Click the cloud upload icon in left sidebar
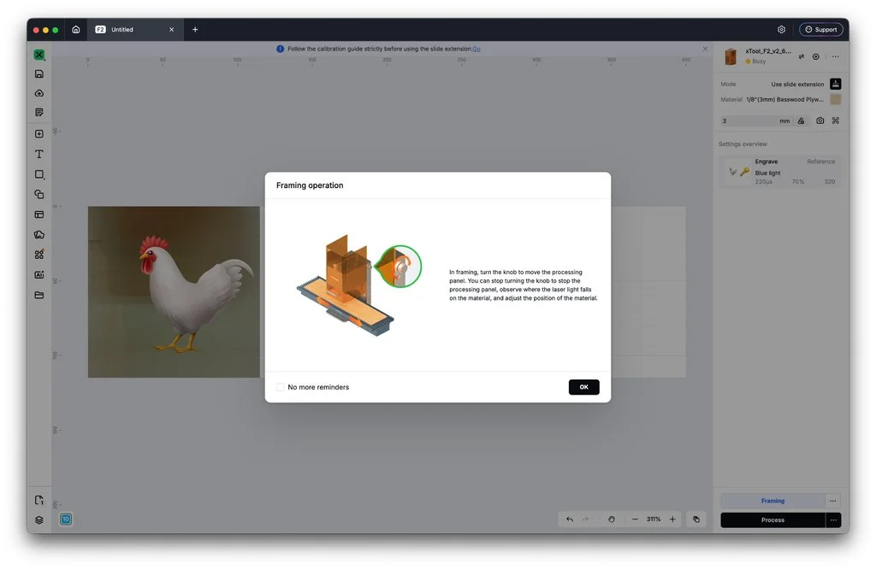The width and height of the screenshot is (876, 569). [x=39, y=93]
